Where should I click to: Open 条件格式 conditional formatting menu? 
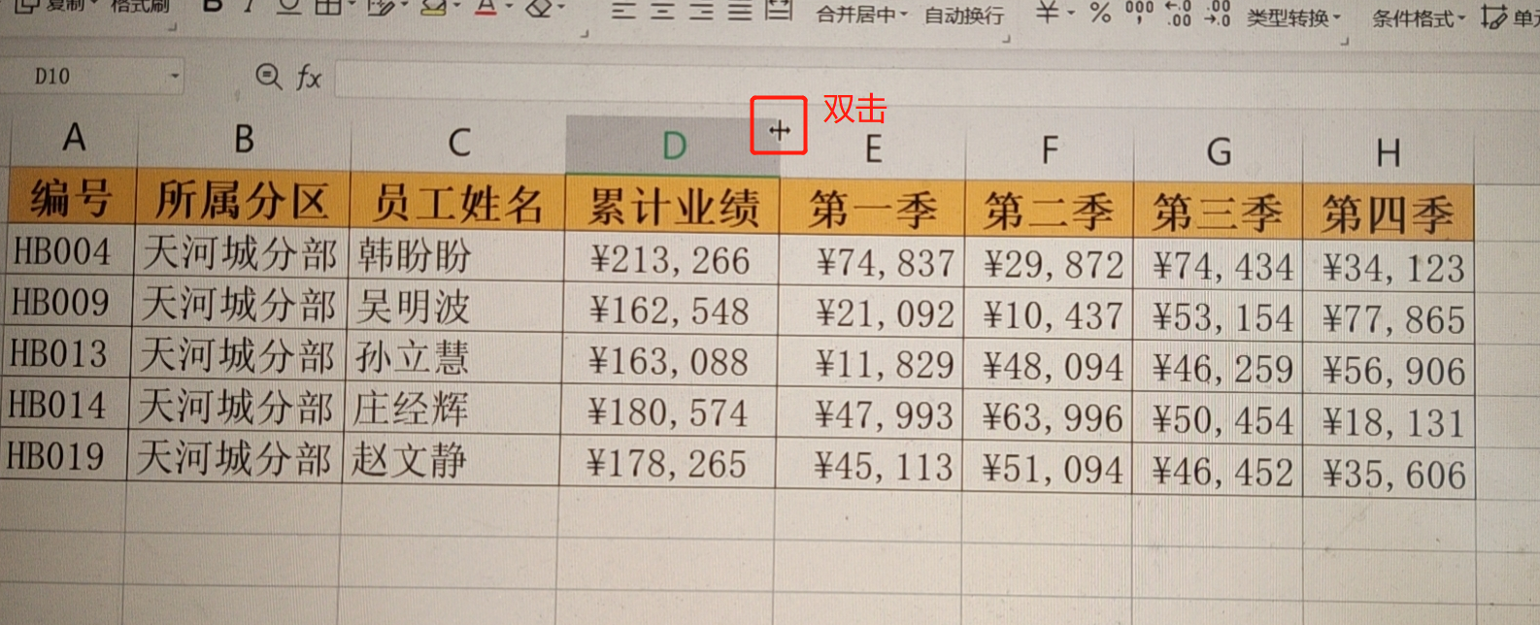(1419, 17)
